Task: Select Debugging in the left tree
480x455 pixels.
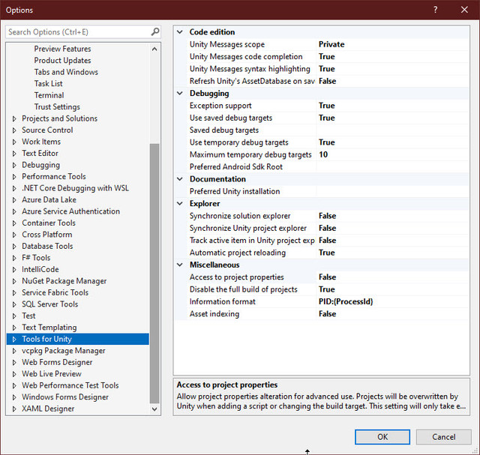Action: [40, 165]
